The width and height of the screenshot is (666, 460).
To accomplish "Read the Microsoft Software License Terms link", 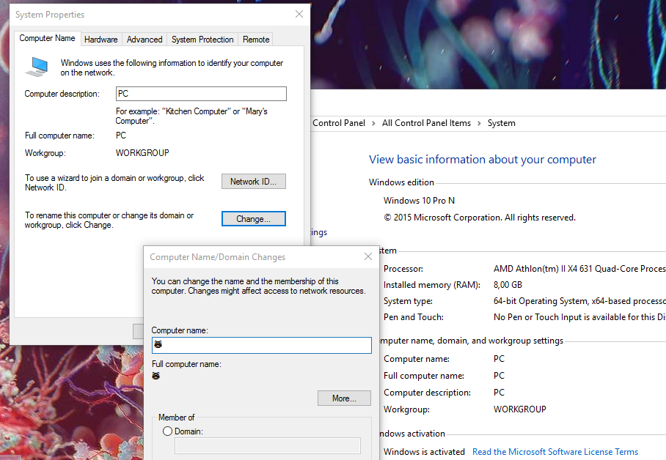I will point(555,452).
